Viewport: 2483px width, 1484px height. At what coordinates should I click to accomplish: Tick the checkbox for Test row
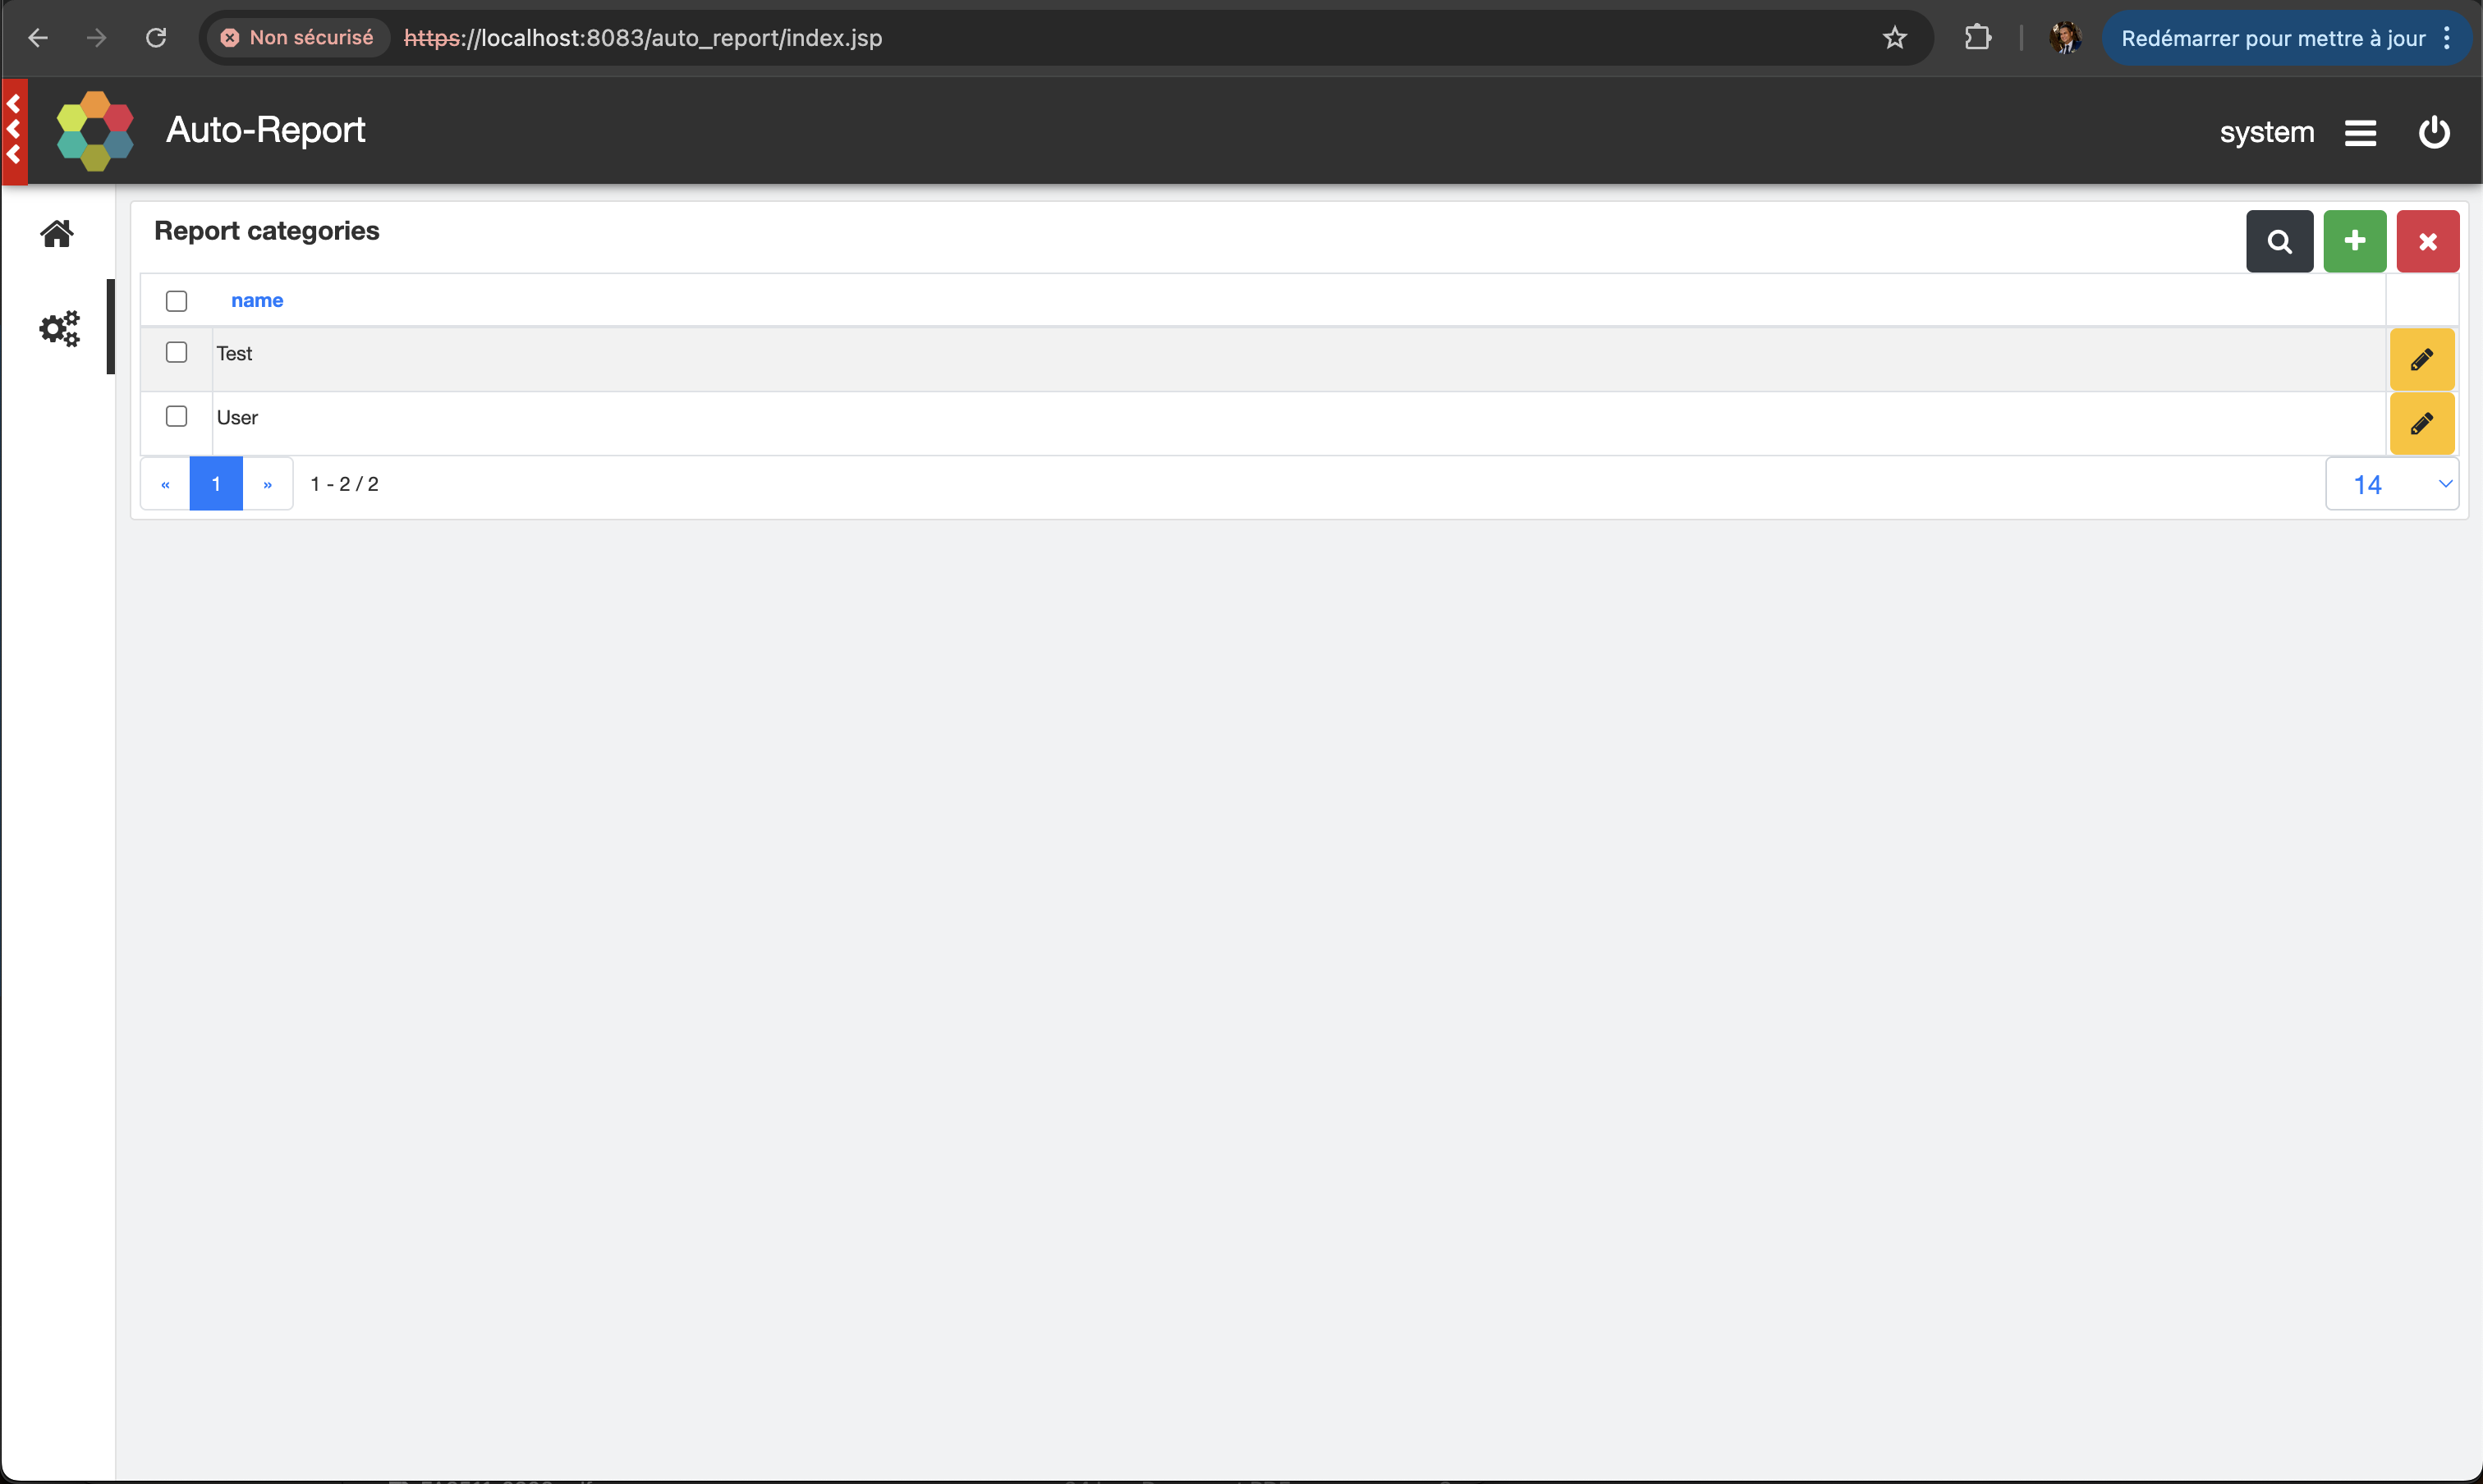click(176, 352)
